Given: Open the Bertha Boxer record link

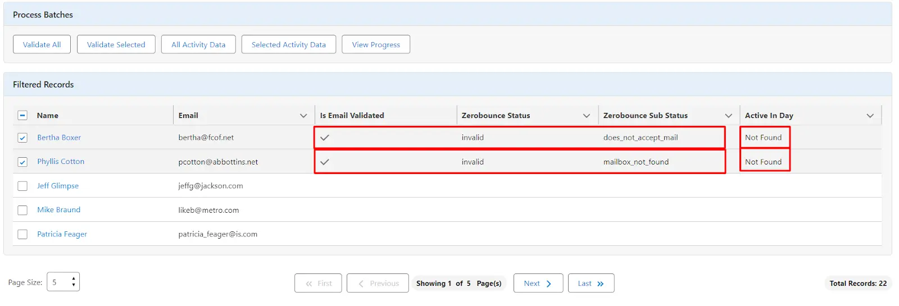Looking at the screenshot, I should pyautogui.click(x=59, y=138).
